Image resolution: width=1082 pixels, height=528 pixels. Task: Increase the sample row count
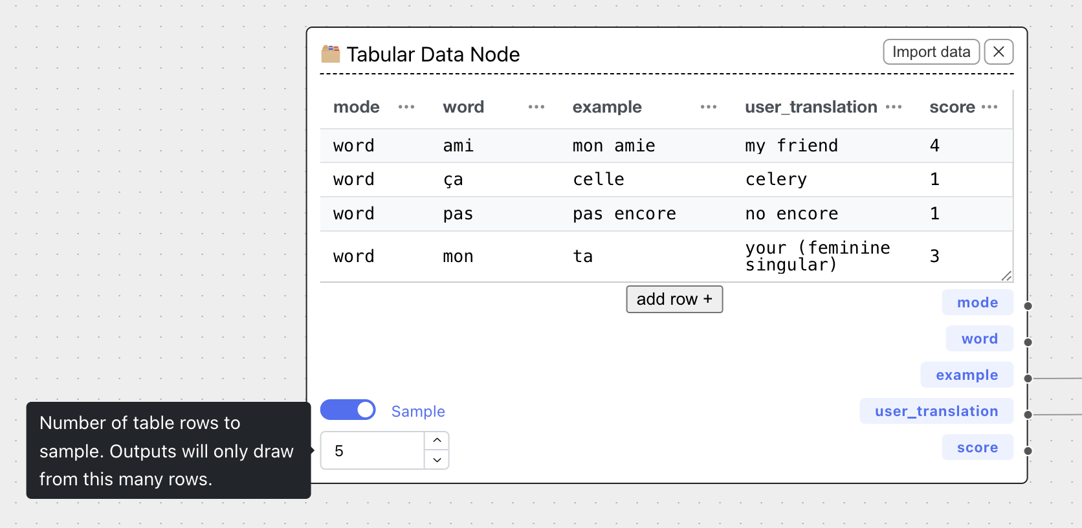437,441
